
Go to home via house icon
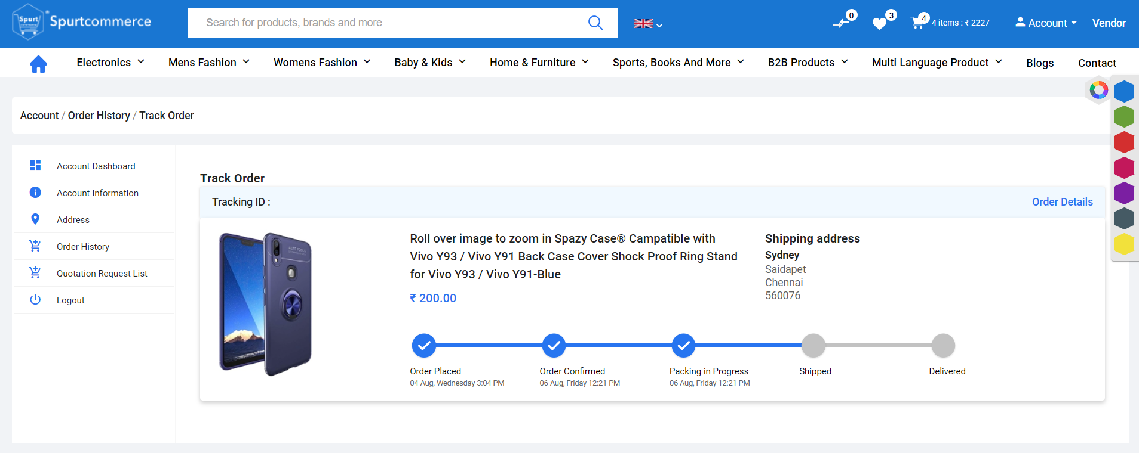(x=38, y=63)
